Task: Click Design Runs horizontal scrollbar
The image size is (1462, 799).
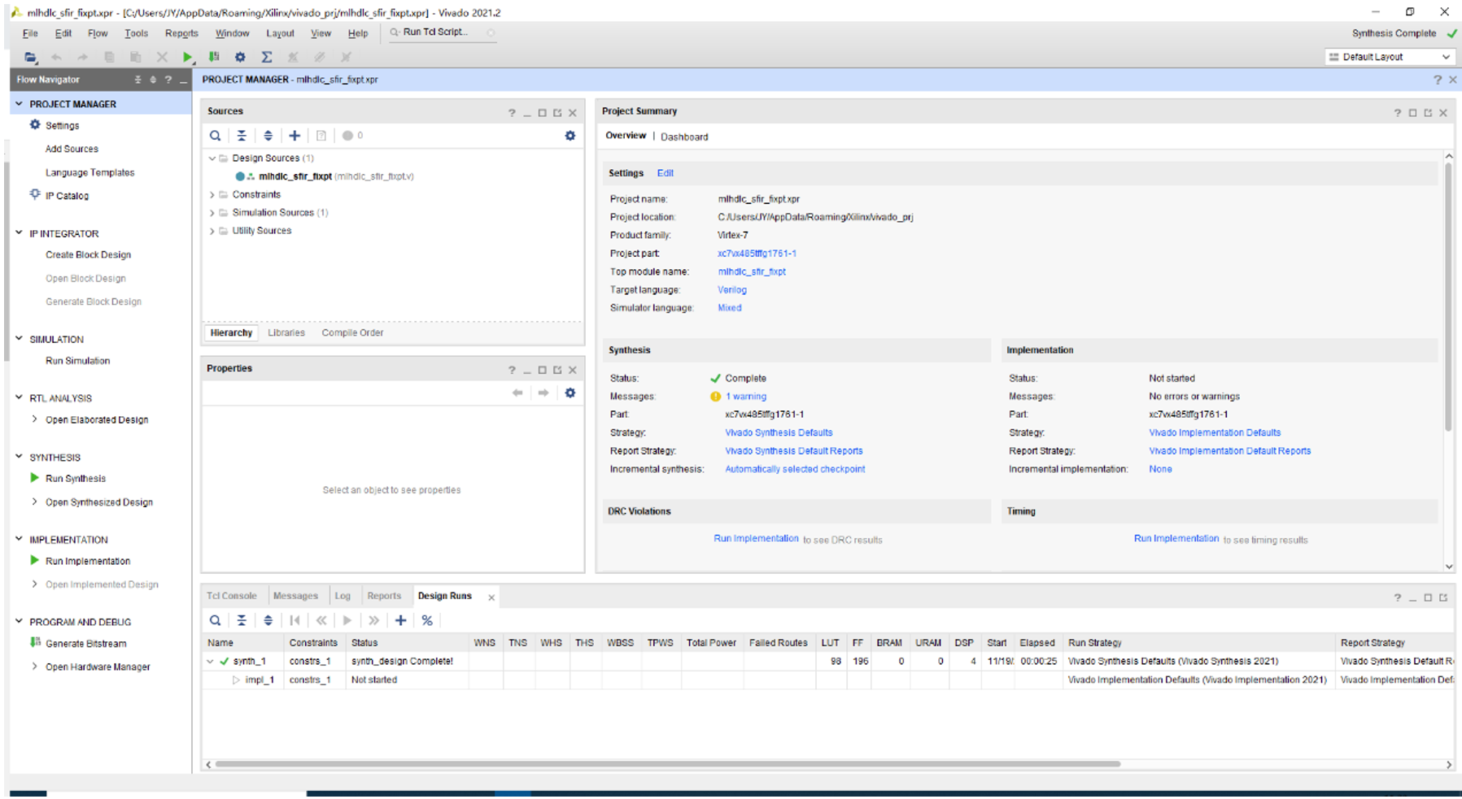Action: [667, 764]
